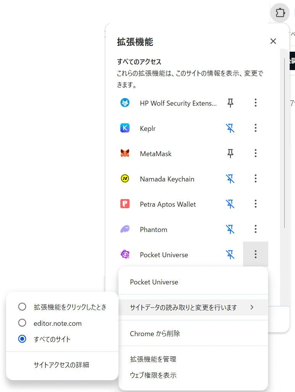
Task: Pin the Namada Keychain extension
Action: click(x=230, y=178)
